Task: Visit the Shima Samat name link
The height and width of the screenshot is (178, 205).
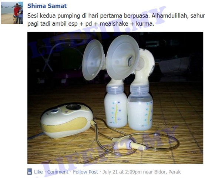Action: point(47,6)
